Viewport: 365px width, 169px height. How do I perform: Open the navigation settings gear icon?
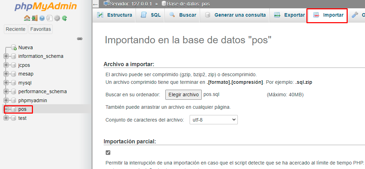click(57, 18)
